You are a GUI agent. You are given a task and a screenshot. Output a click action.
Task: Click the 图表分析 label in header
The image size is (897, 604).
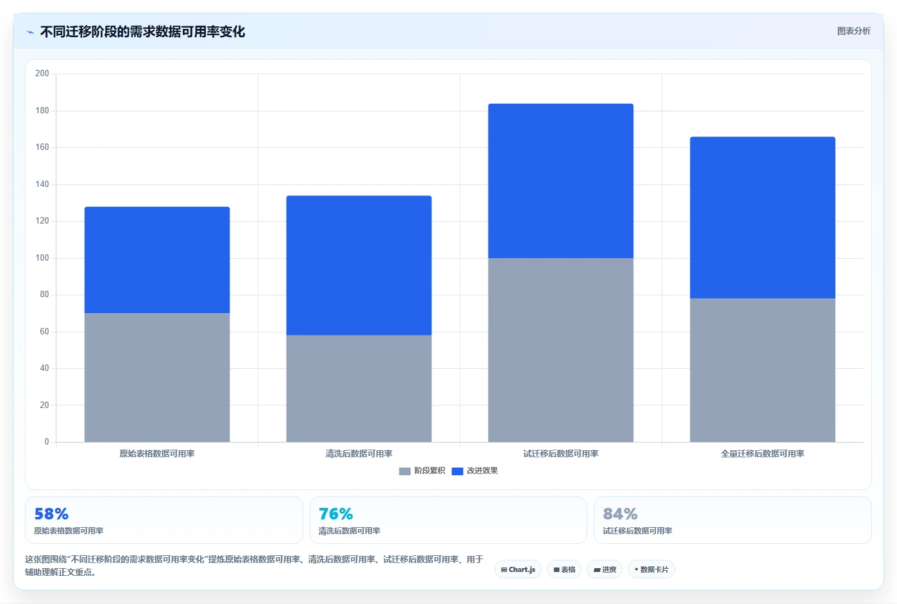tap(853, 31)
